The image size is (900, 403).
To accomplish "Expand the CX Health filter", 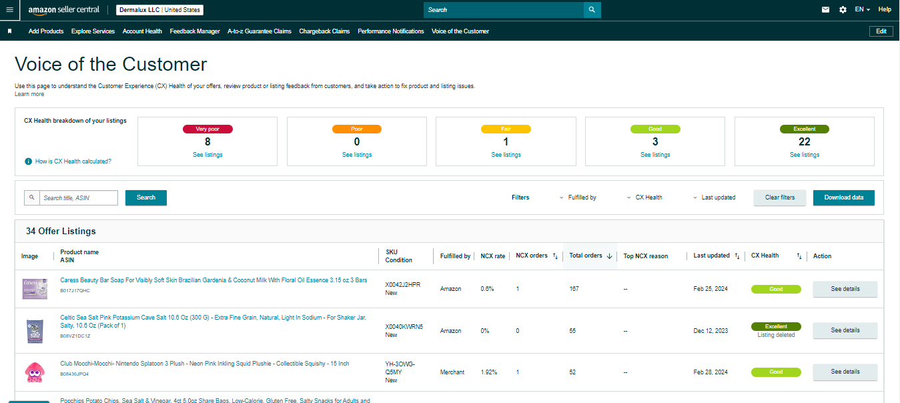I will [644, 197].
